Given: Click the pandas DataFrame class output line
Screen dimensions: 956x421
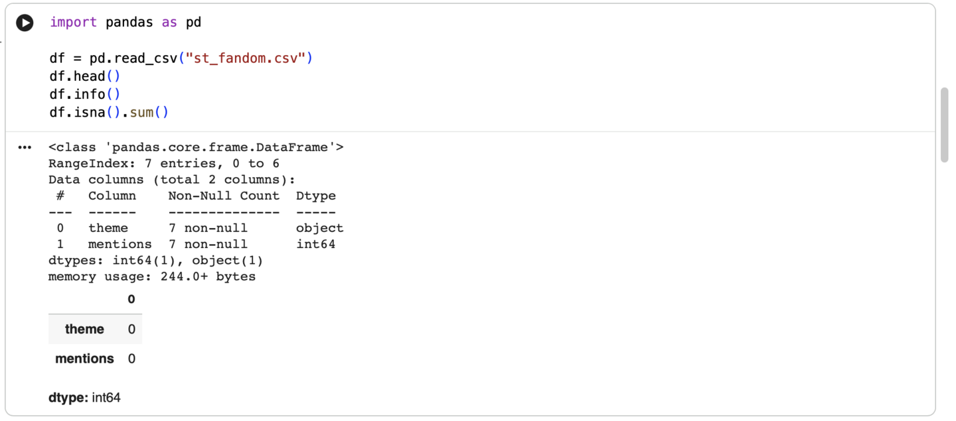Looking at the screenshot, I should click(x=196, y=147).
